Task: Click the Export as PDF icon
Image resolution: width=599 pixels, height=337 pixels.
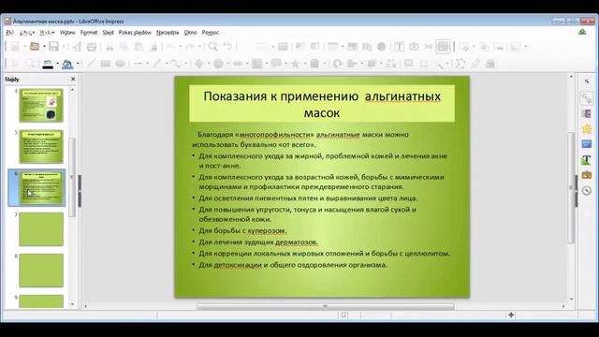Action: pyautogui.click(x=77, y=47)
